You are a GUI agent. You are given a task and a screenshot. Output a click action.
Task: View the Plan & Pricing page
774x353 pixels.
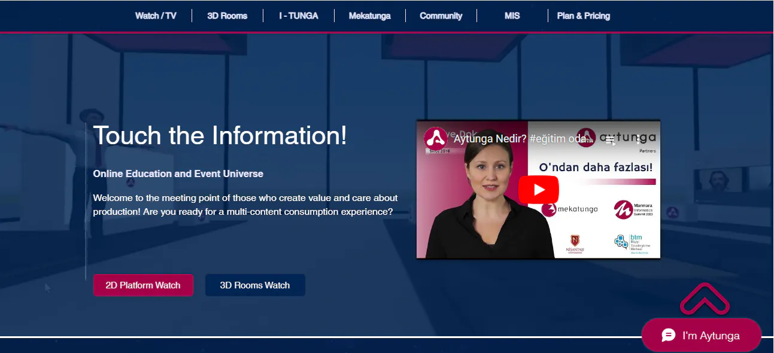(x=584, y=16)
